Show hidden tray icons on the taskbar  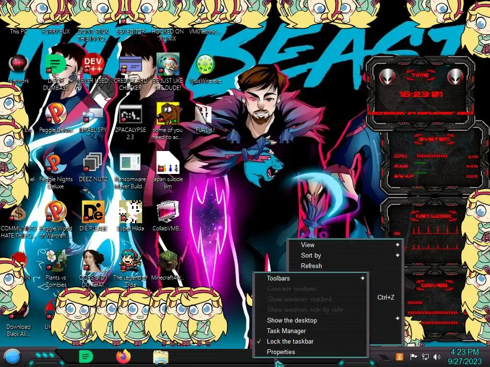(x=384, y=357)
